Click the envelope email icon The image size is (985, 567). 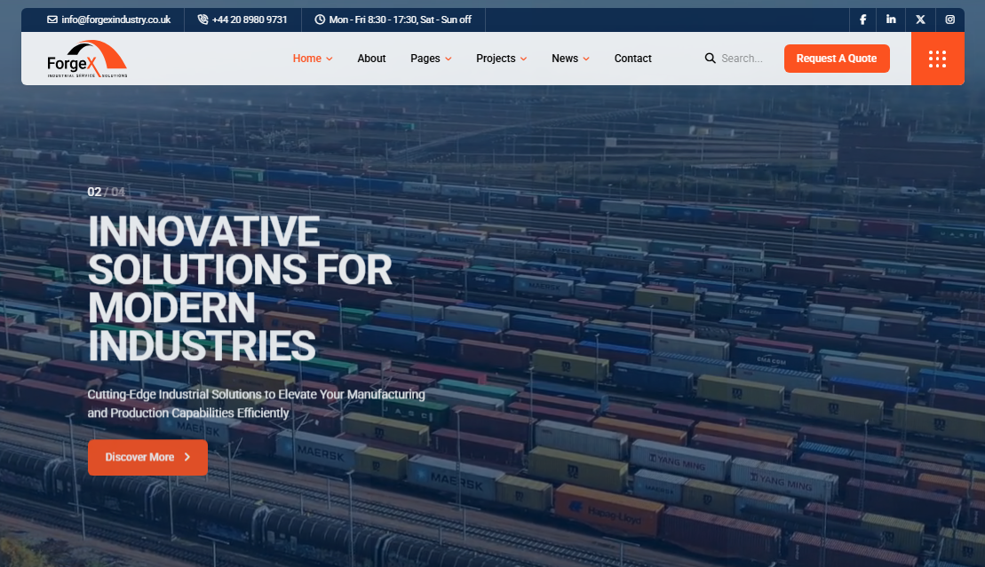(x=52, y=20)
